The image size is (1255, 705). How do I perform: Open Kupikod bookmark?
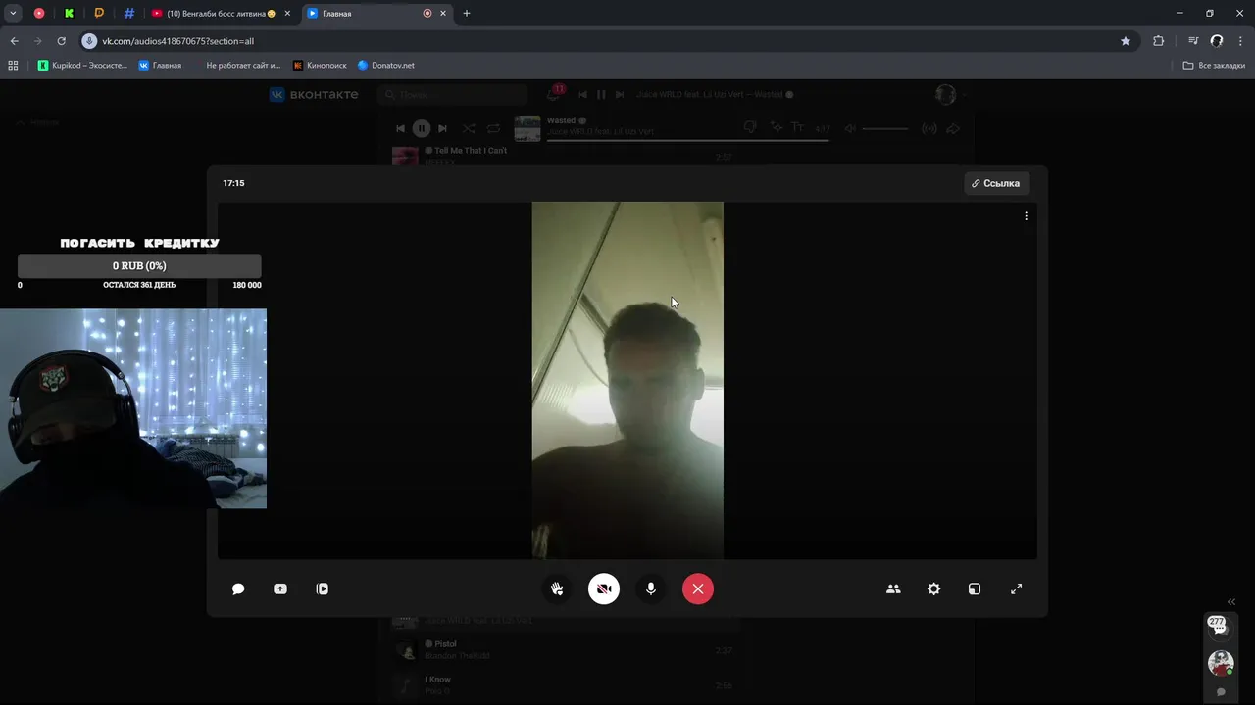click(x=82, y=65)
